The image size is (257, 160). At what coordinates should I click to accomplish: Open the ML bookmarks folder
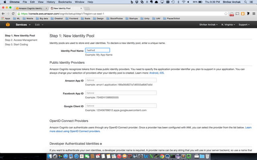16,18
